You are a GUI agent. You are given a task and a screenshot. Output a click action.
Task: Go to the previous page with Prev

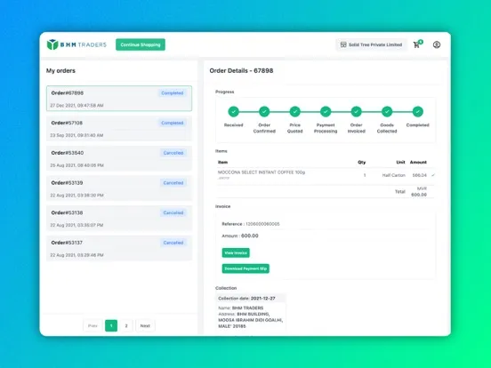click(x=93, y=325)
